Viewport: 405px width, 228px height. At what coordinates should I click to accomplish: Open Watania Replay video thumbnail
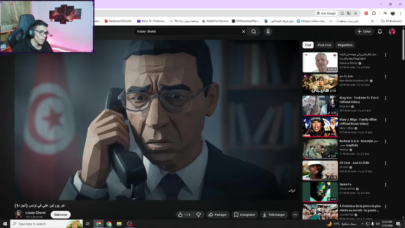pos(320,62)
